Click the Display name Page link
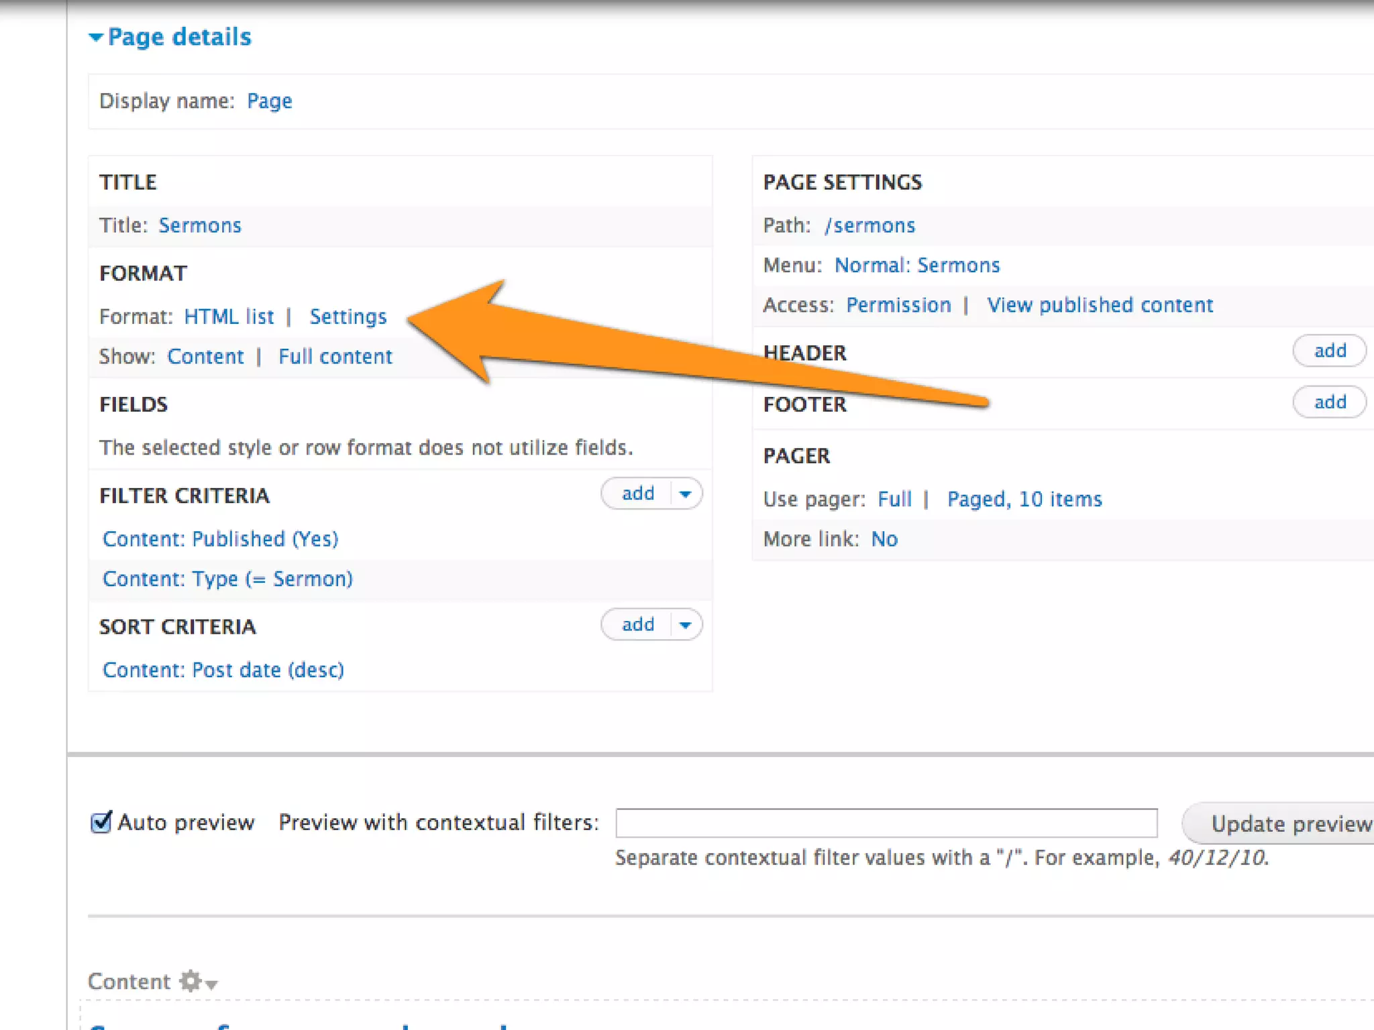This screenshot has width=1374, height=1030. pyautogui.click(x=269, y=101)
